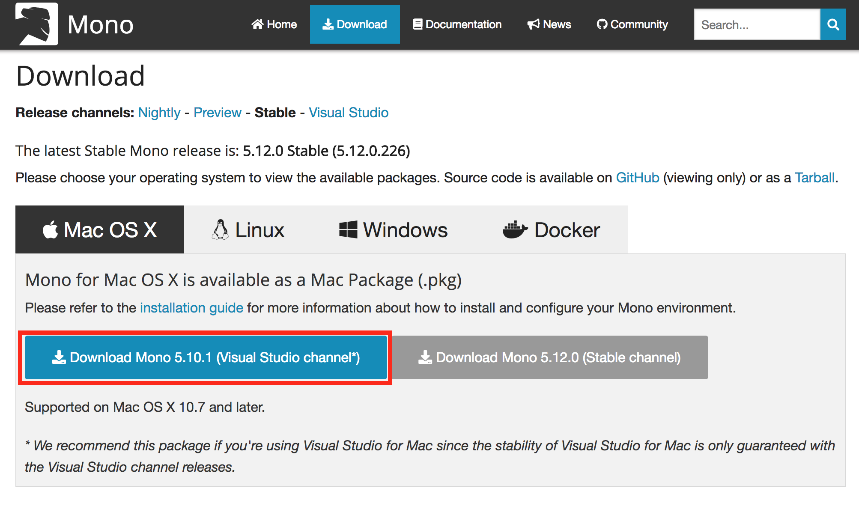Click the Home nav item
859x506 pixels.
point(274,24)
